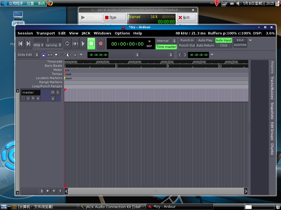
Task: Zoom to fit whole session
Action: click(x=61, y=191)
